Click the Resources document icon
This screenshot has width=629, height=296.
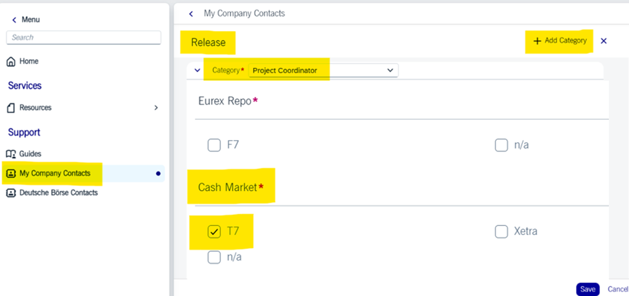11,108
